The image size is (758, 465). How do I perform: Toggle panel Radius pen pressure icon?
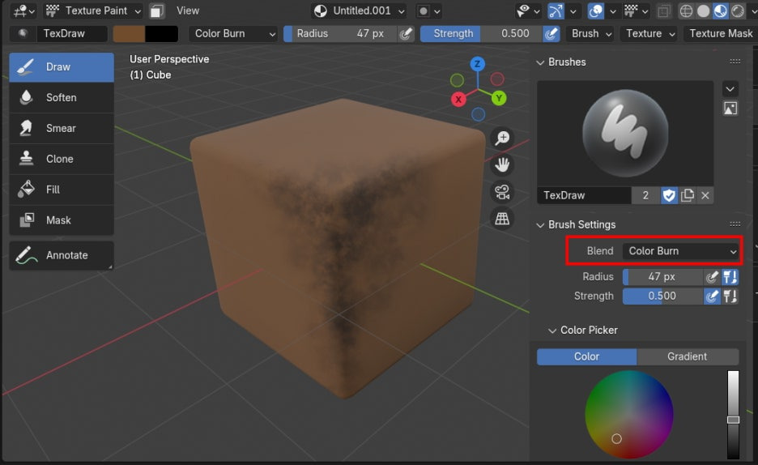point(712,277)
